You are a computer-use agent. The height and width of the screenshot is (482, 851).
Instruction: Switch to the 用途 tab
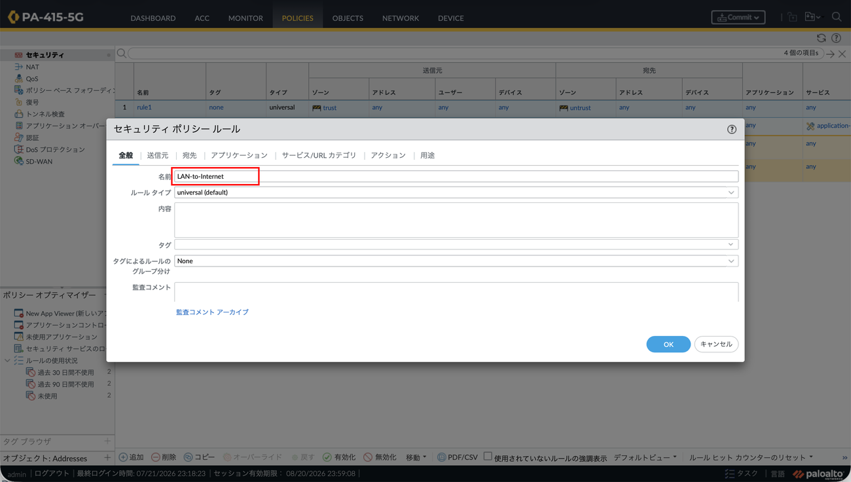(x=427, y=155)
